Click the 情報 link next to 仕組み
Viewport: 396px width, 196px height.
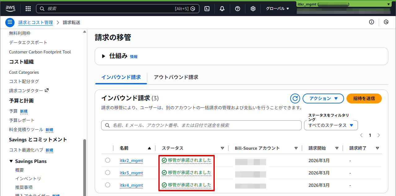(134, 57)
